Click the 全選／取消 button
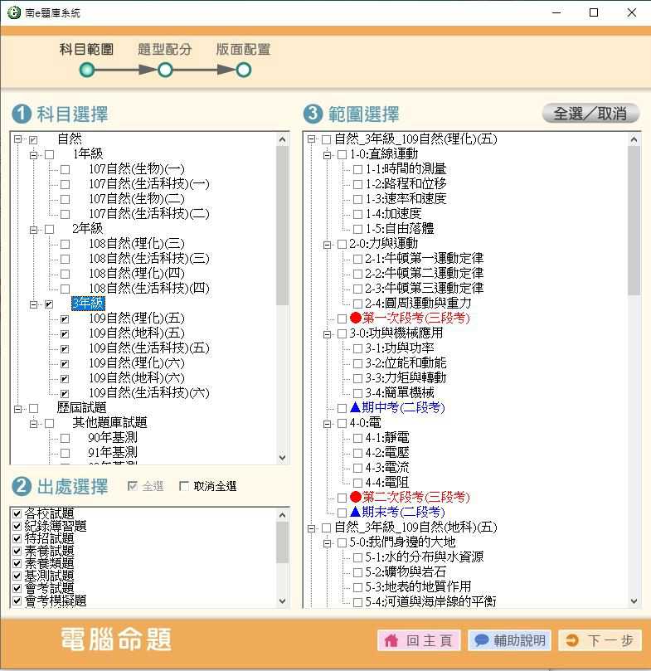 coord(590,114)
